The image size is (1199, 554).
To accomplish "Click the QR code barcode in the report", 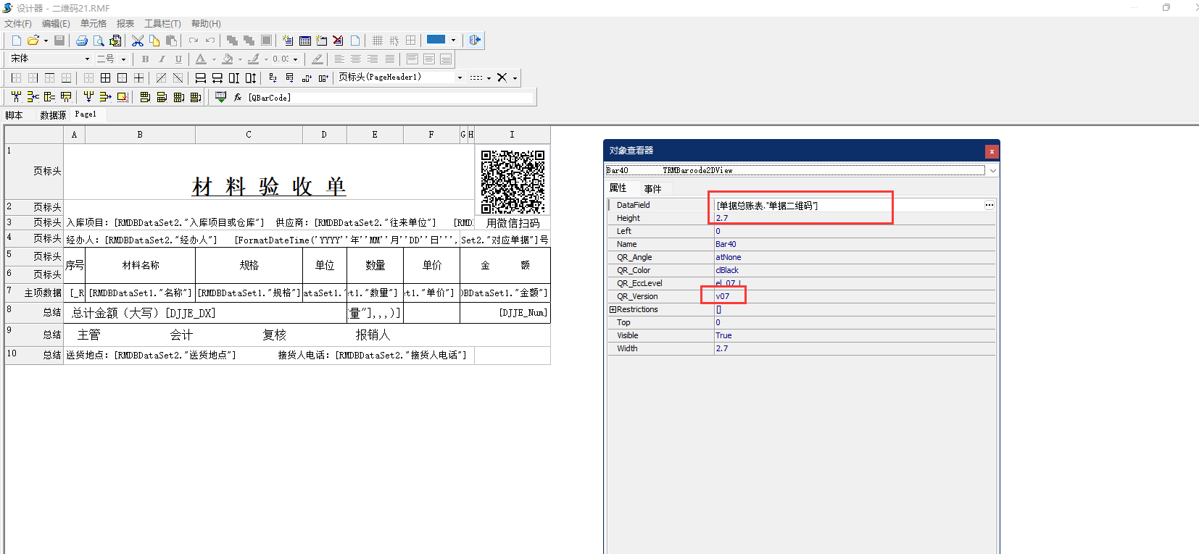I will point(513,181).
